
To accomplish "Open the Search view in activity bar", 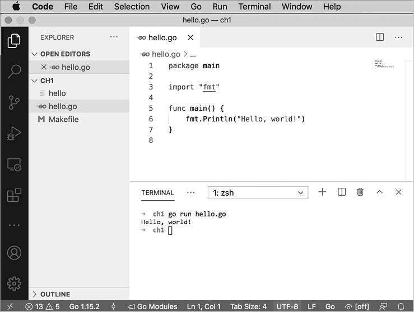I will pyautogui.click(x=14, y=71).
